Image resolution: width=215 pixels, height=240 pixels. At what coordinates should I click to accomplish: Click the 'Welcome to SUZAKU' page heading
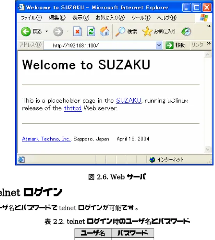coord(86,65)
